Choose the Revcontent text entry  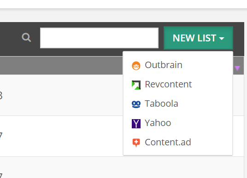(x=168, y=84)
